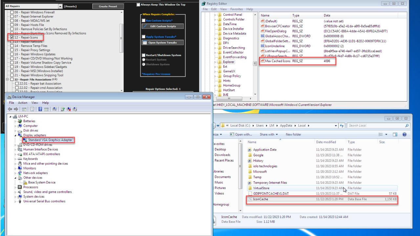
Task: Click the Disable device toolbar icon
Action: click(x=75, y=109)
